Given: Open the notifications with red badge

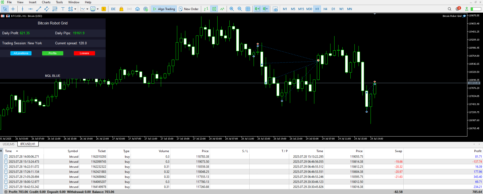Looking at the screenshot, I should [x=458, y=9].
